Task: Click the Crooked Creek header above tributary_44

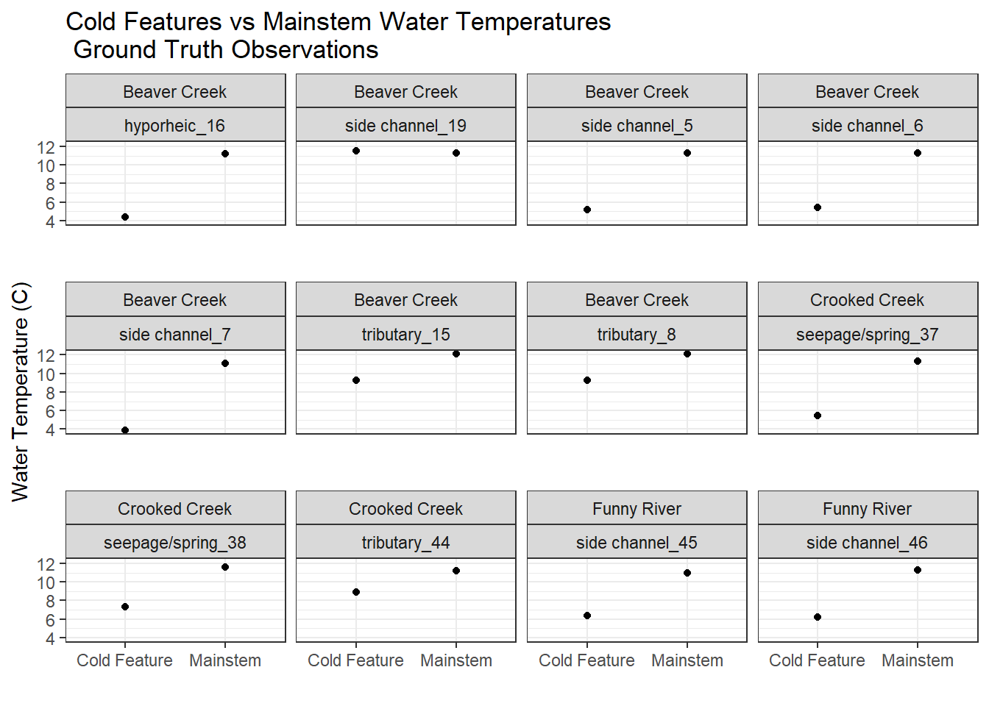Action: (x=405, y=509)
